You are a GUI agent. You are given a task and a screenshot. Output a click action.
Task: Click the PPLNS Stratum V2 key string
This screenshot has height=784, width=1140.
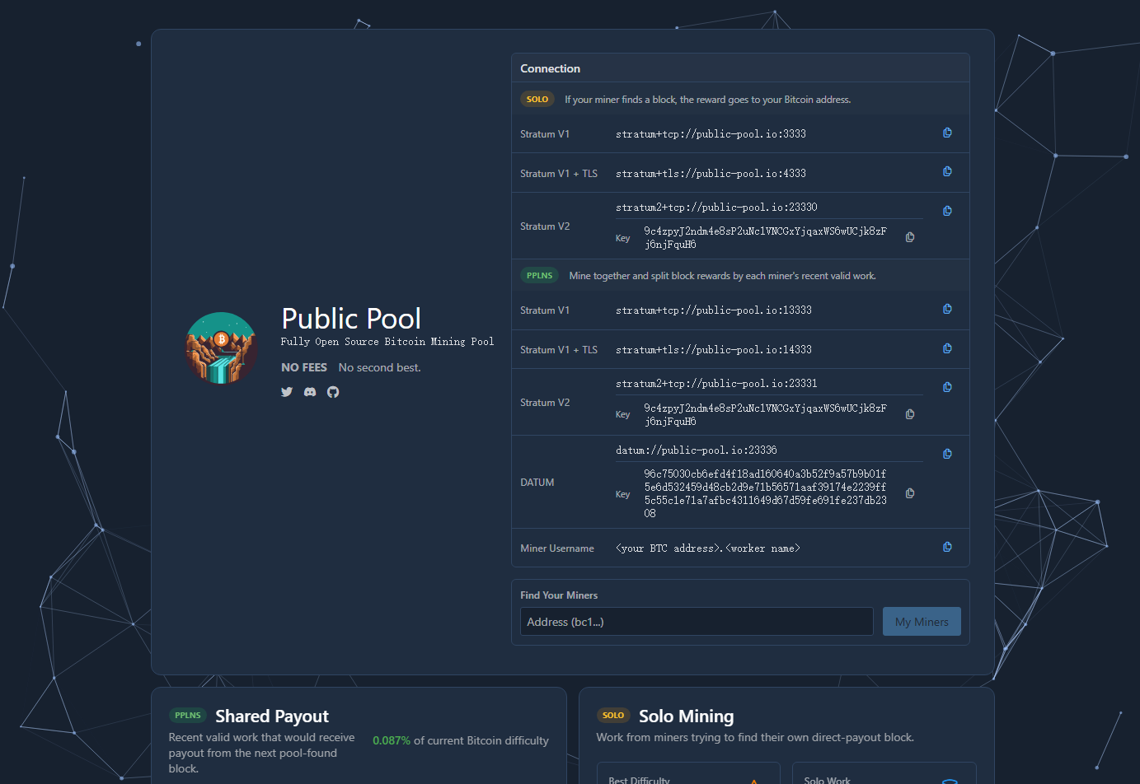click(x=765, y=414)
